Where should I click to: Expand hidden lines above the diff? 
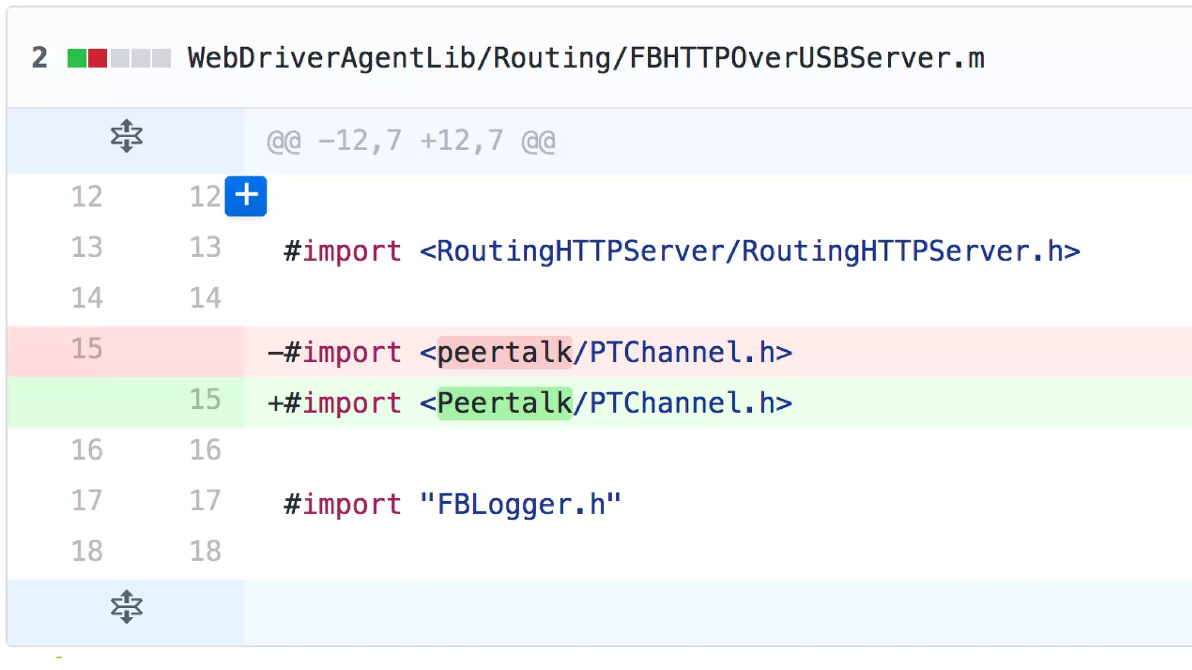point(126,136)
